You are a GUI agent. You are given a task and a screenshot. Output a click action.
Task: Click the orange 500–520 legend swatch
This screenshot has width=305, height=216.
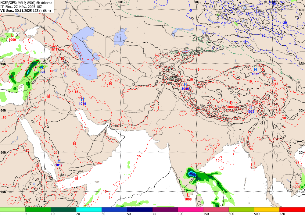(267, 210)
